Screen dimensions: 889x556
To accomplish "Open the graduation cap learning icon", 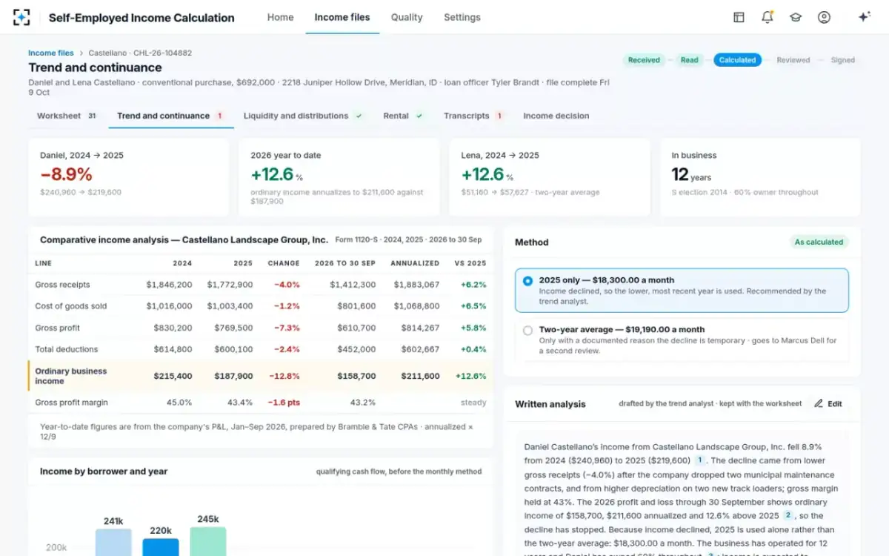I will pos(796,17).
